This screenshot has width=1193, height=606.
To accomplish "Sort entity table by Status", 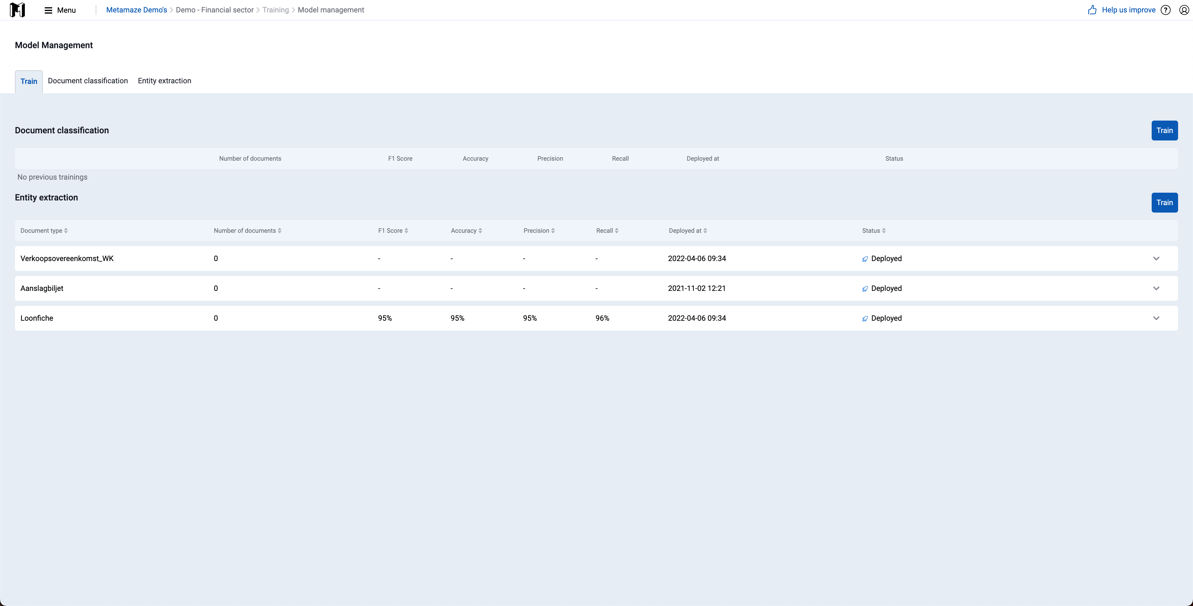I will tap(873, 231).
